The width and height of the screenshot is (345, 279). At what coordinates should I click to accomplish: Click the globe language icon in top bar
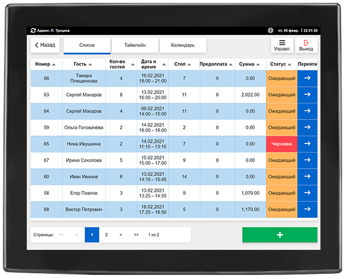point(270,30)
